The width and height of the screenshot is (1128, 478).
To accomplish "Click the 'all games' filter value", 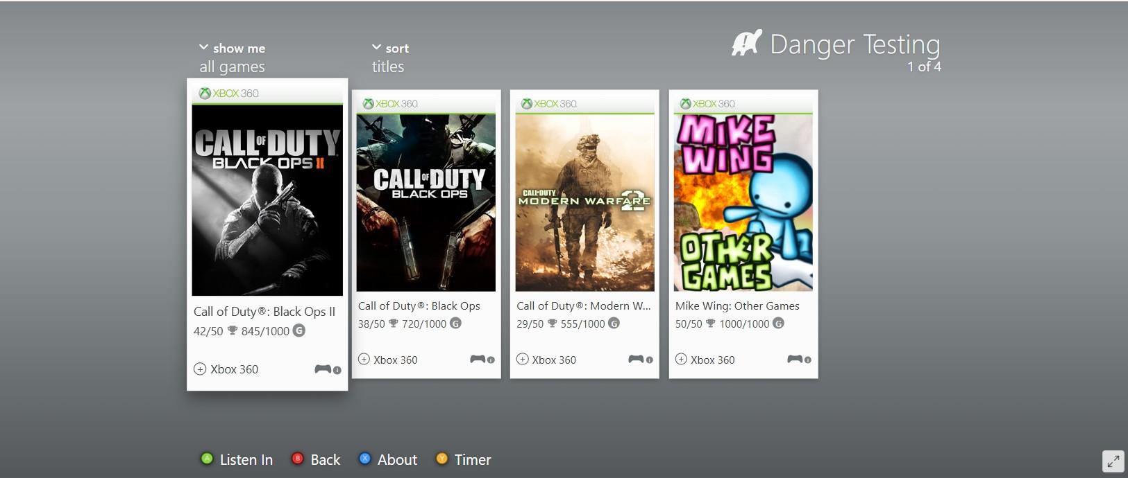I will (232, 67).
